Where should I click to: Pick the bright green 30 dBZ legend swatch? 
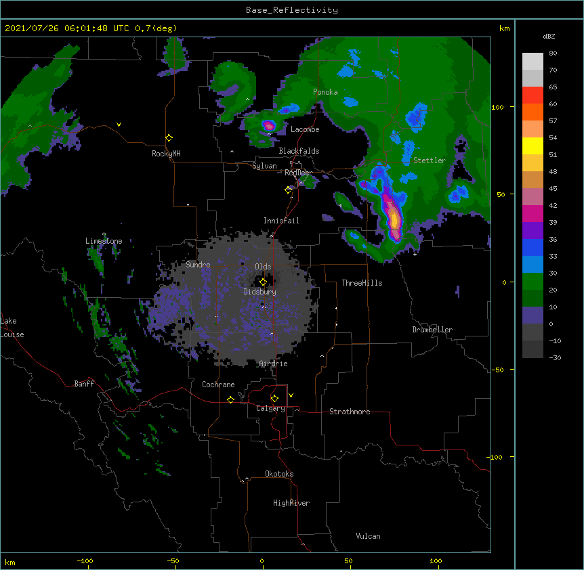coord(533,282)
